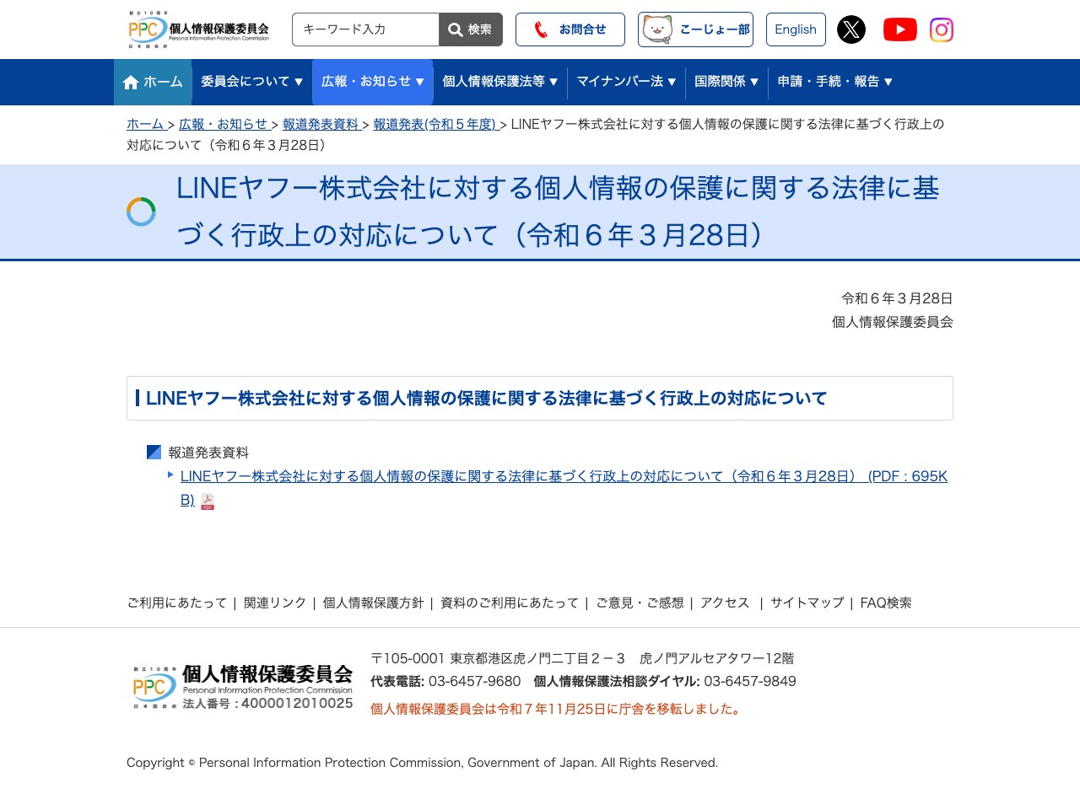Click the PDF file icon after the link
This screenshot has height=799, width=1080.
208,501
